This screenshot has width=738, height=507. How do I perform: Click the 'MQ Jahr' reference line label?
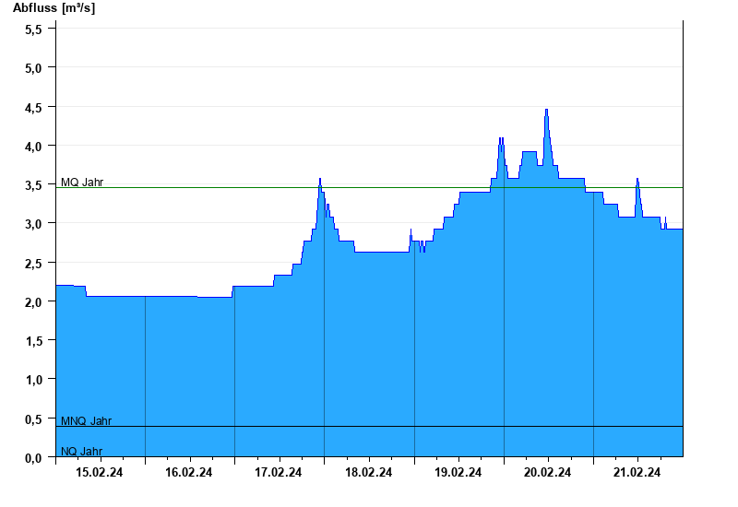click(x=82, y=182)
